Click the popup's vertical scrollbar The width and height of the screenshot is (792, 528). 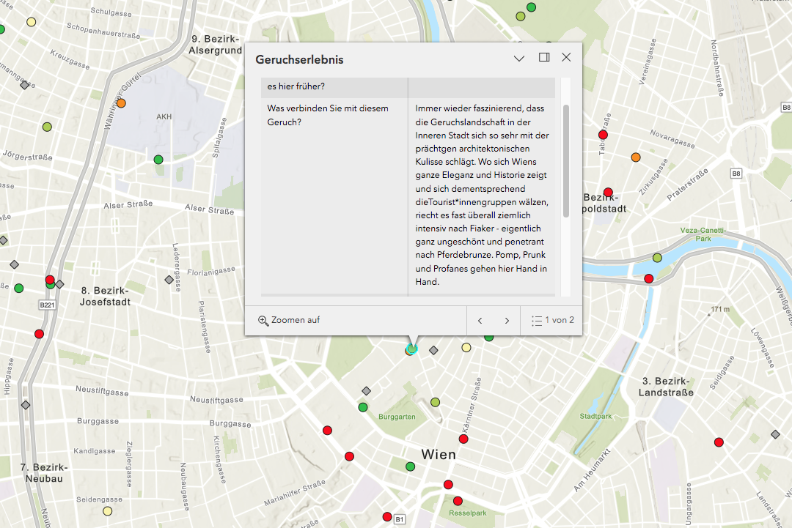[565, 161]
